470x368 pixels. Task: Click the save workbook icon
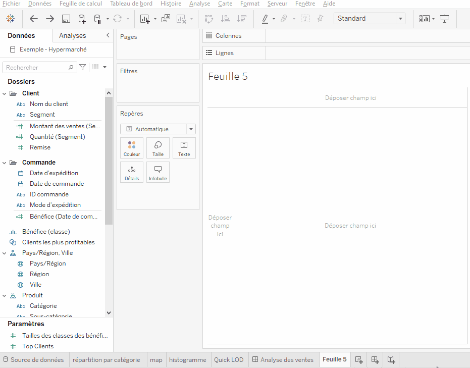click(x=66, y=19)
